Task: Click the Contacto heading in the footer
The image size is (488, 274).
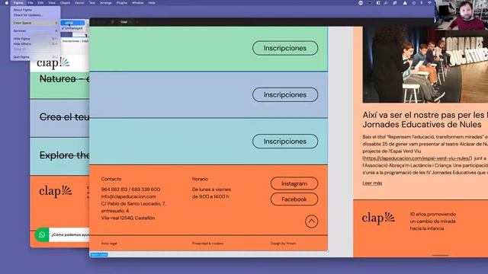Action: [111, 179]
